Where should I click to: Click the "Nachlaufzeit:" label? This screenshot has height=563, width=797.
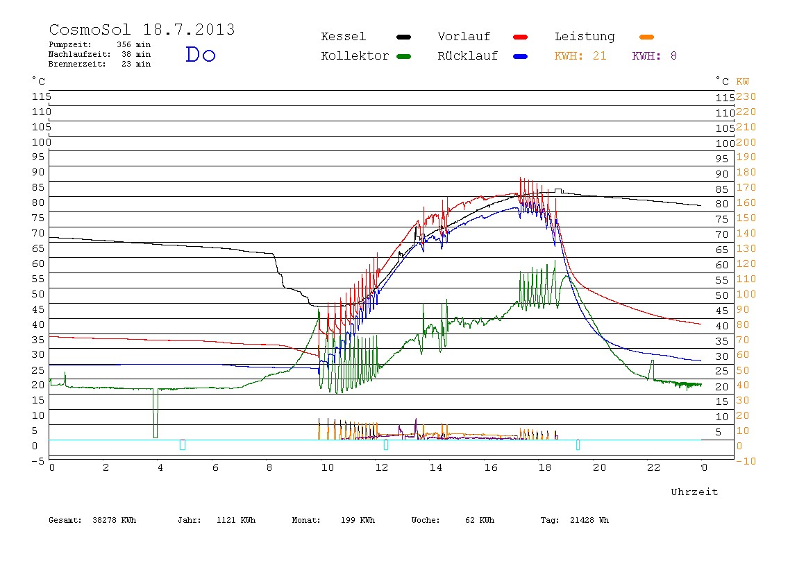[80, 54]
